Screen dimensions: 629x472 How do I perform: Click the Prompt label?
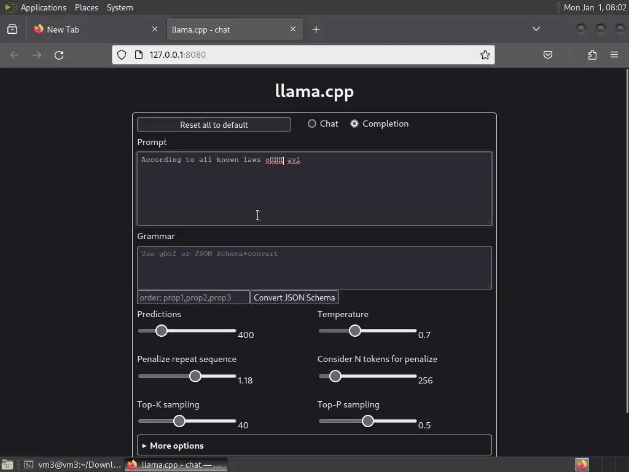pyautogui.click(x=152, y=142)
